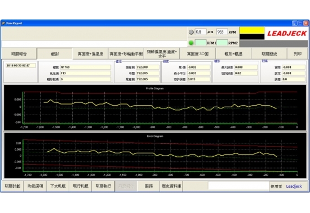Select the yellow color block
The width and height of the screenshot is (310, 213).
252,30
